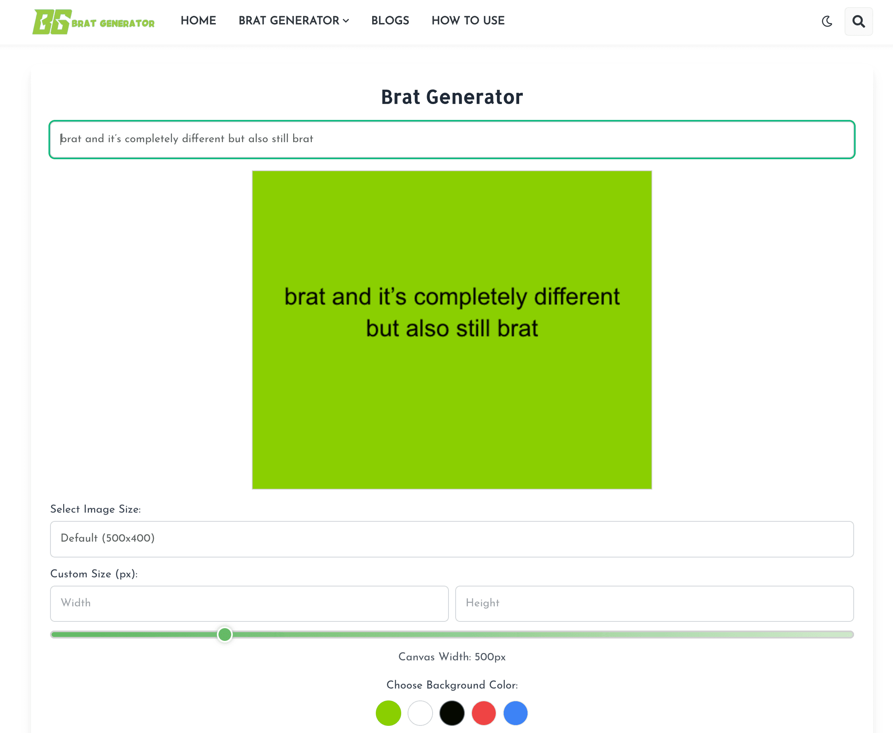Image resolution: width=893 pixels, height=733 pixels.
Task: Select the red background color
Action: point(483,713)
